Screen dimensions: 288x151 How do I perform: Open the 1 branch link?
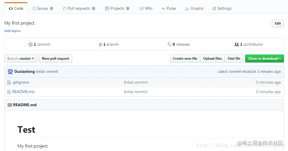pos(109,44)
